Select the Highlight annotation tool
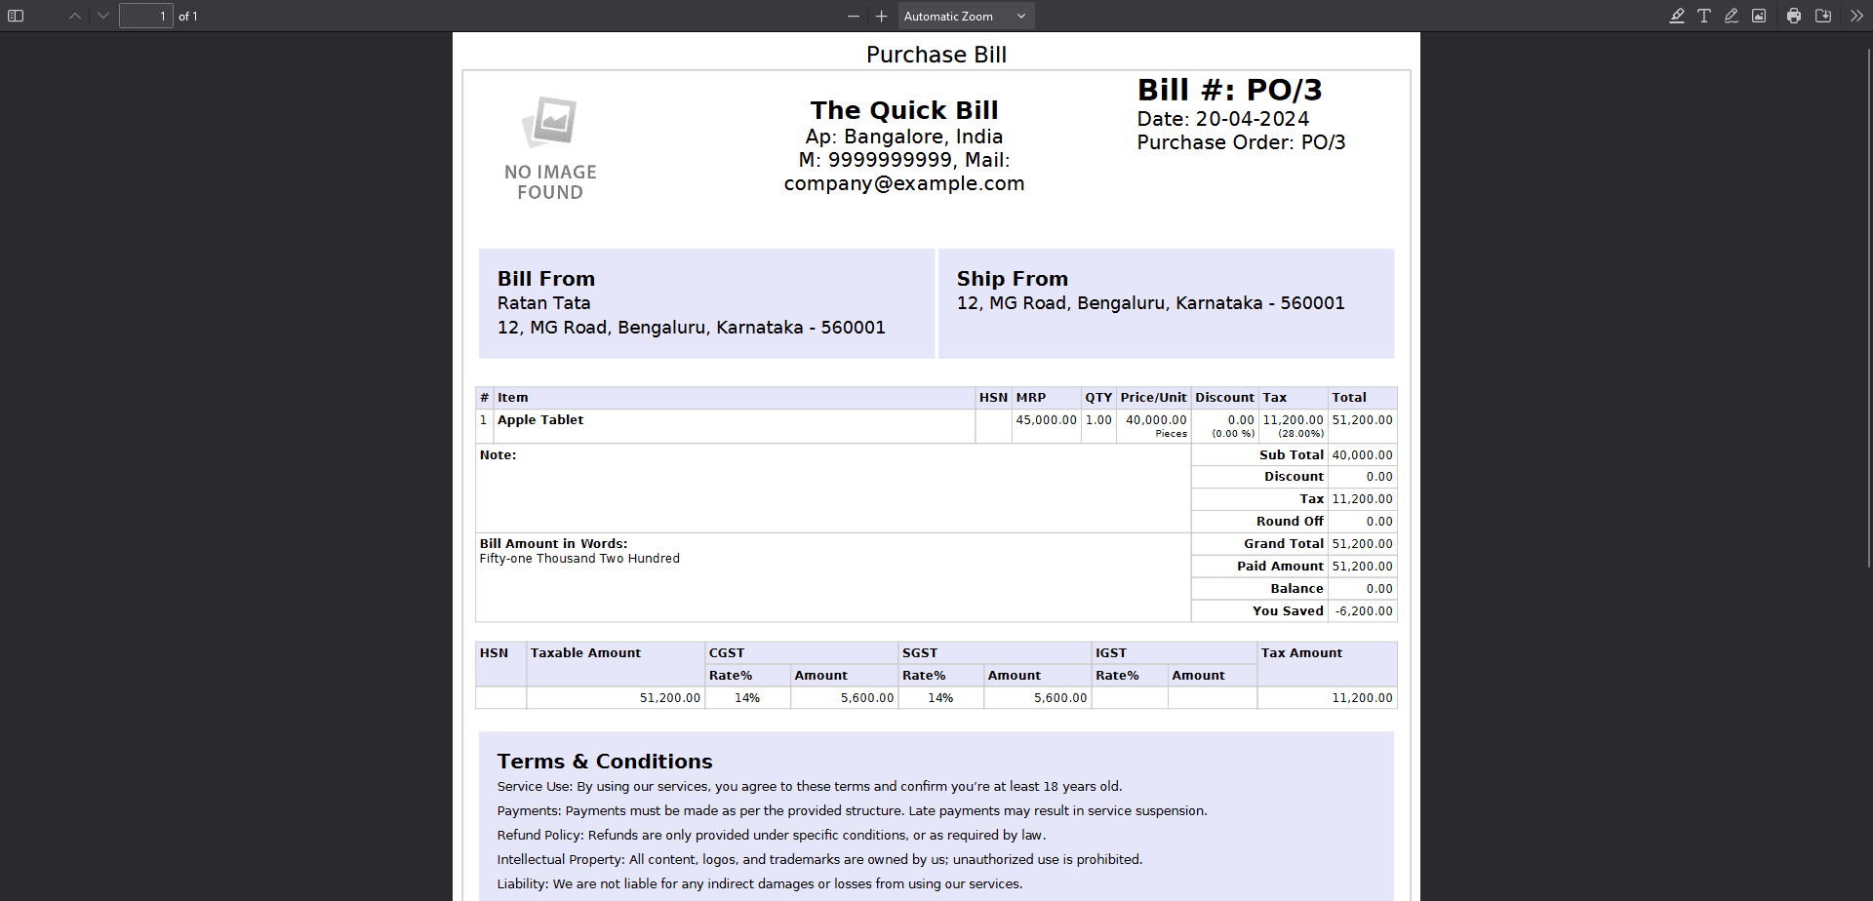The image size is (1873, 901). pos(1677,16)
